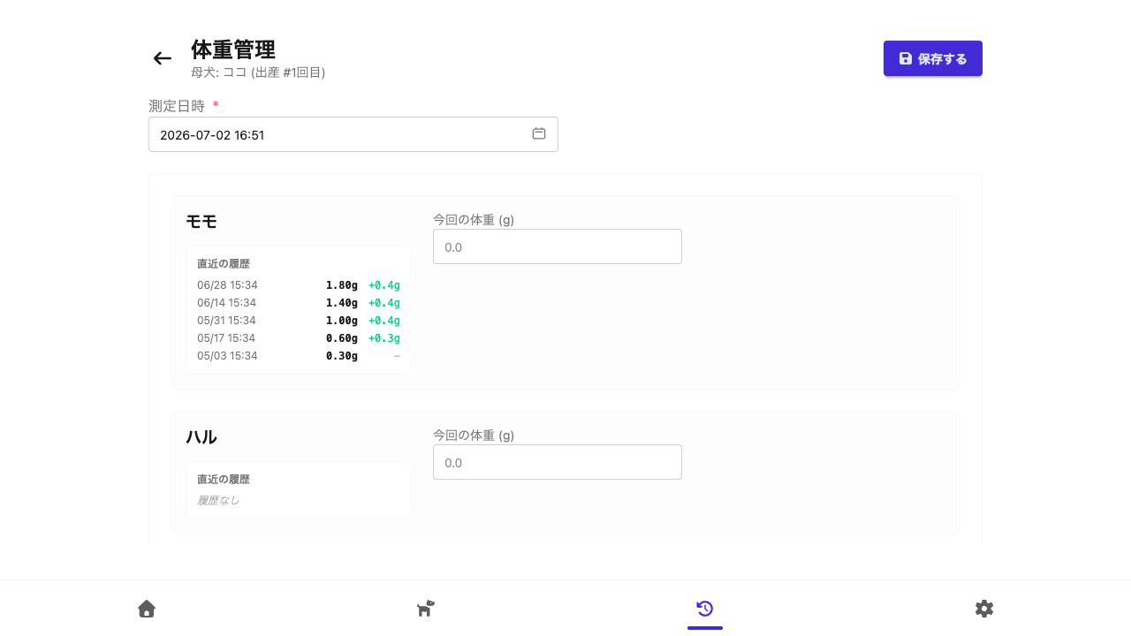
Task: Select the 05/31 15:34 history row
Action: [299, 321]
